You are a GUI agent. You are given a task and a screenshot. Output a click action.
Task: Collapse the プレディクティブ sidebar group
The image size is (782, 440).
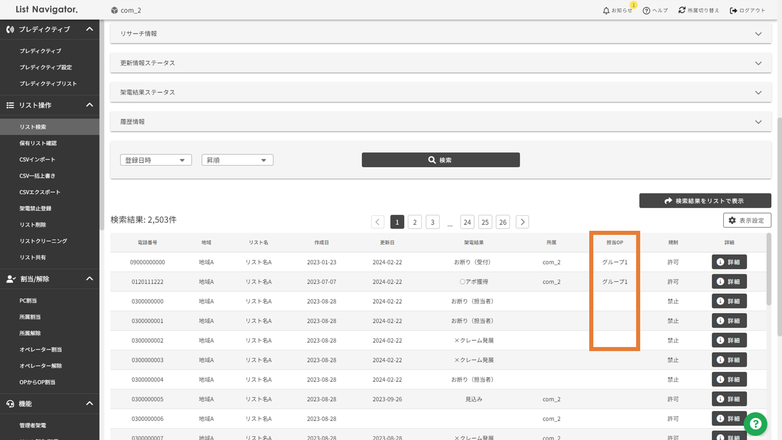click(x=89, y=29)
